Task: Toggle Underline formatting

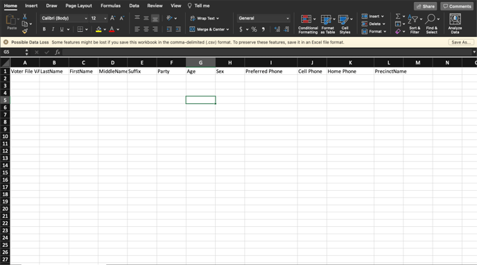Action: click(62, 29)
